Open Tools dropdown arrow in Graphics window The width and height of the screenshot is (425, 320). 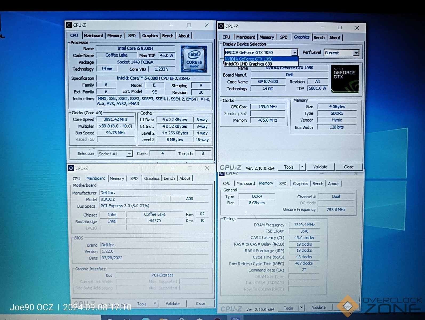coord(302,167)
